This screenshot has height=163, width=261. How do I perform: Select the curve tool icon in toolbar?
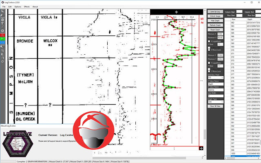coord(2,27)
